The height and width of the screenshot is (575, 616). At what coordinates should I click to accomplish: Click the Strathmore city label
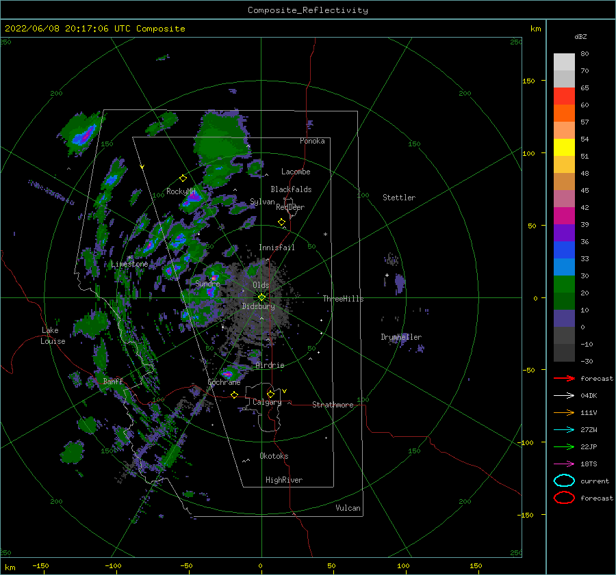(x=333, y=405)
